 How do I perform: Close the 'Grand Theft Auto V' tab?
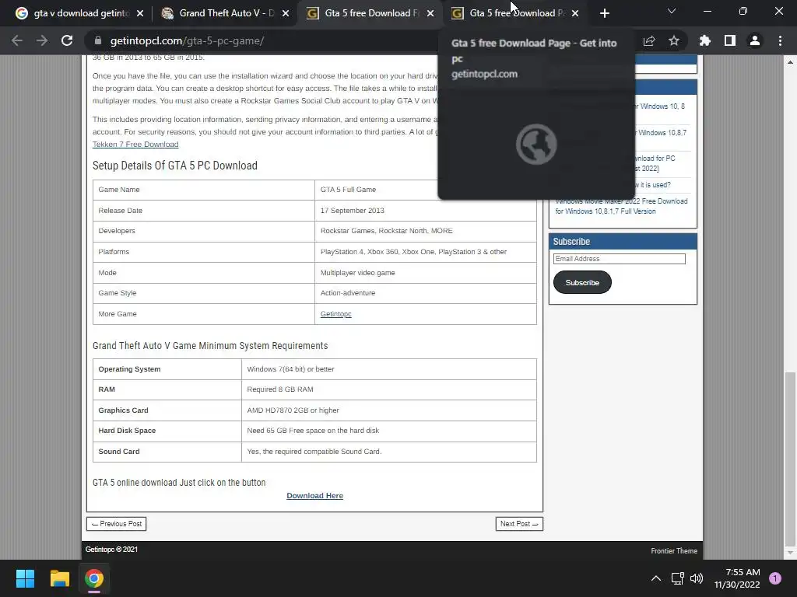coord(286,13)
